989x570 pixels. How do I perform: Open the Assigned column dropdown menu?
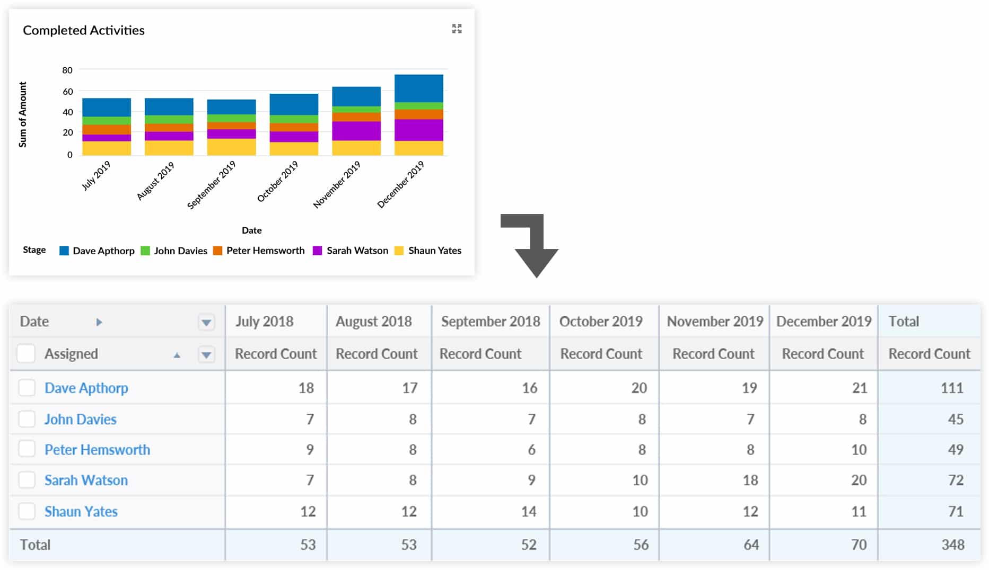(206, 354)
